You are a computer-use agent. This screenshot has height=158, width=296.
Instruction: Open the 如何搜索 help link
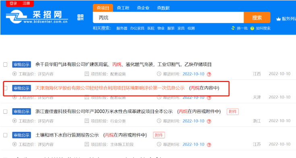[x=263, y=28]
